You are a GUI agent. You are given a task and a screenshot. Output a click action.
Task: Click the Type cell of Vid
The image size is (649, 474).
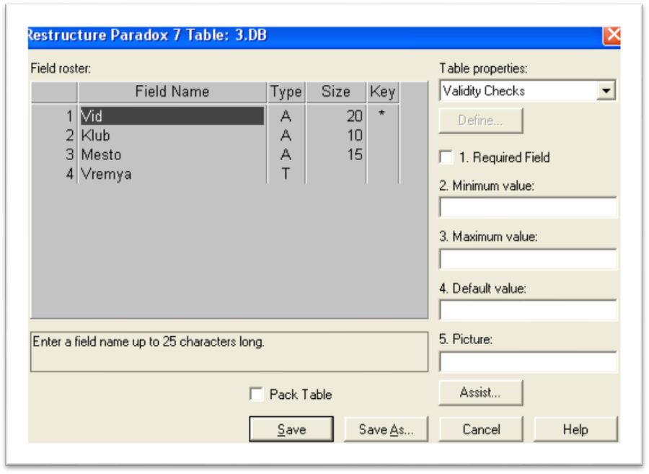click(x=286, y=116)
